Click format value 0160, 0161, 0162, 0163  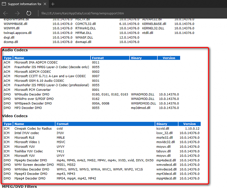(x=110, y=94)
